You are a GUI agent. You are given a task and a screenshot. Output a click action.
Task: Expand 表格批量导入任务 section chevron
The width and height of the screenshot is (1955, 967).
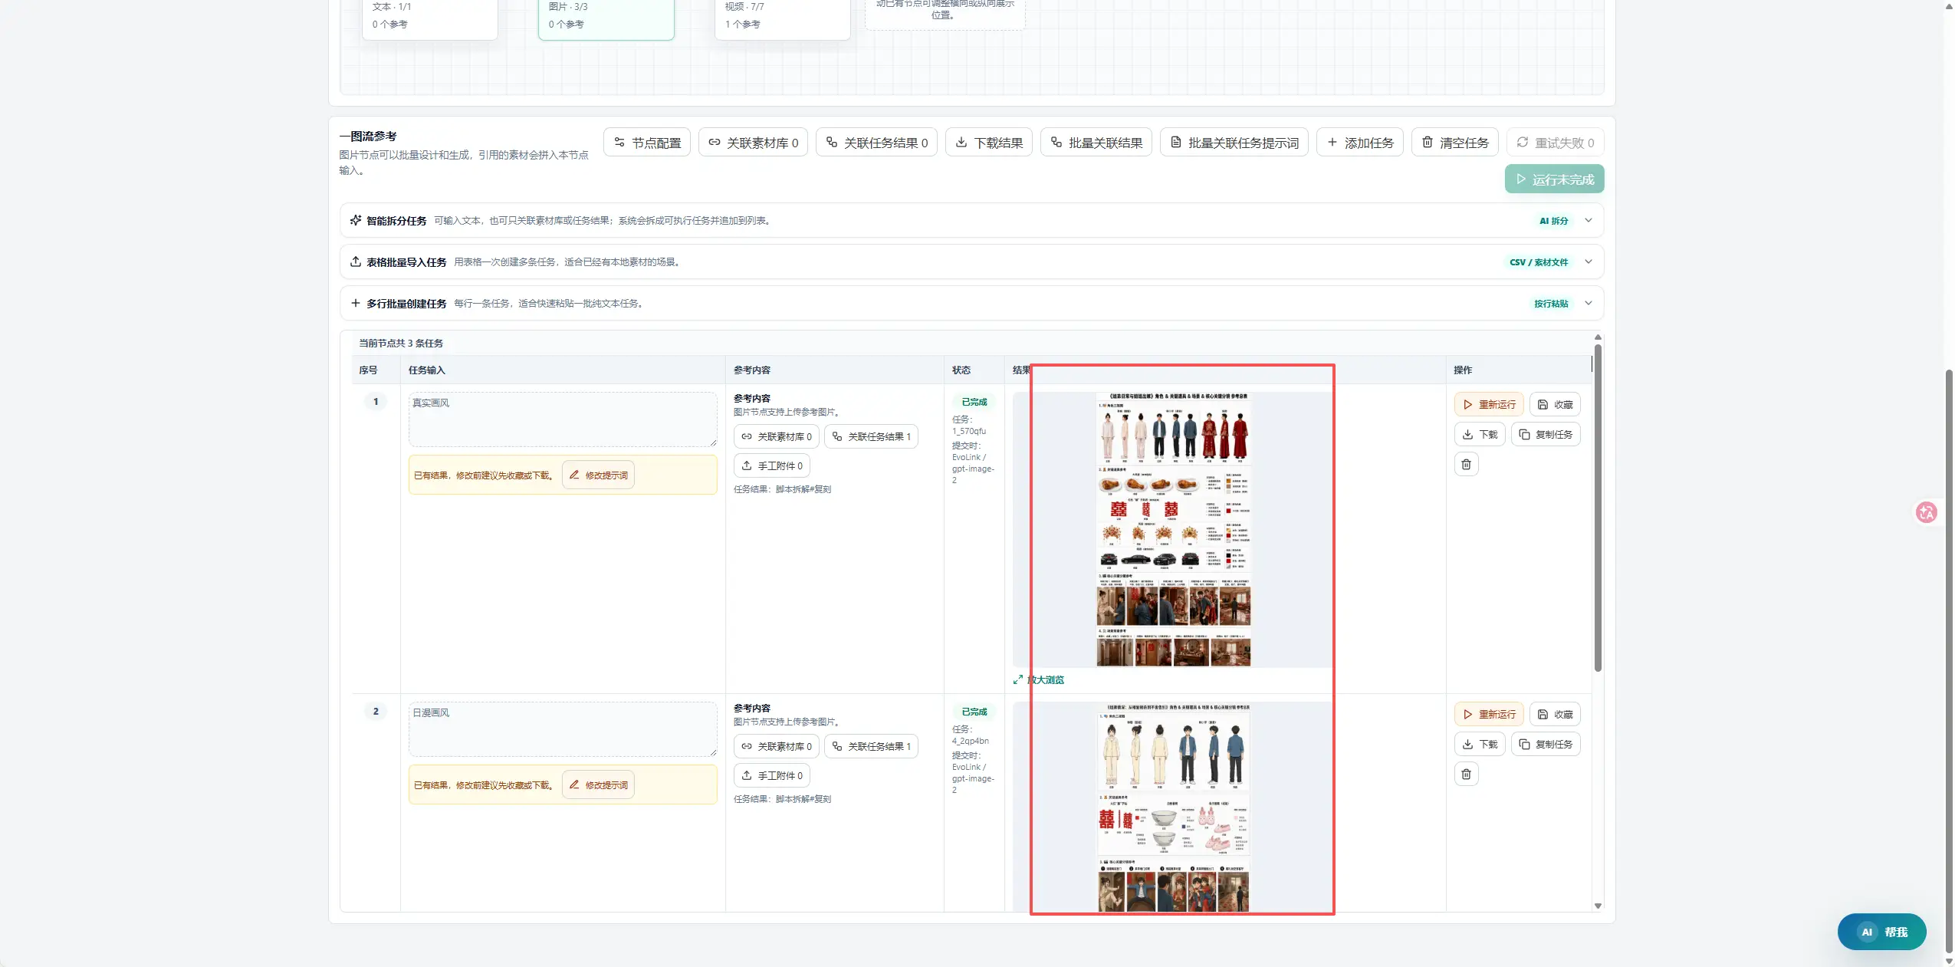point(1589,262)
